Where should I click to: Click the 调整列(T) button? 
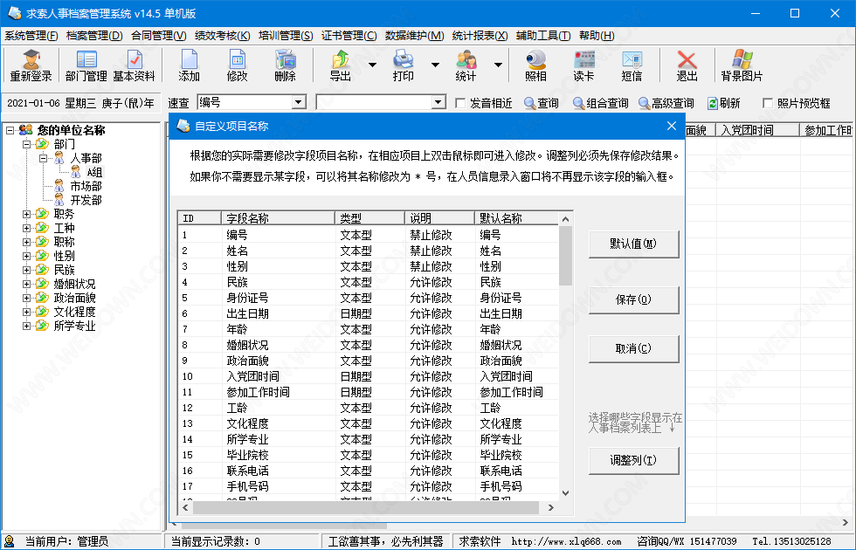tap(634, 461)
